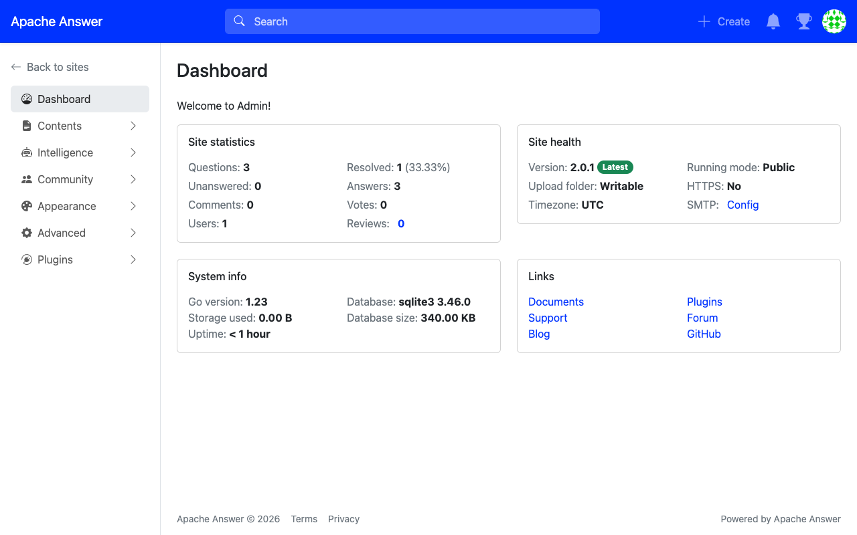The height and width of the screenshot is (535, 857).
Task: Click the 'HTTPS: No' value
Action: (714, 186)
